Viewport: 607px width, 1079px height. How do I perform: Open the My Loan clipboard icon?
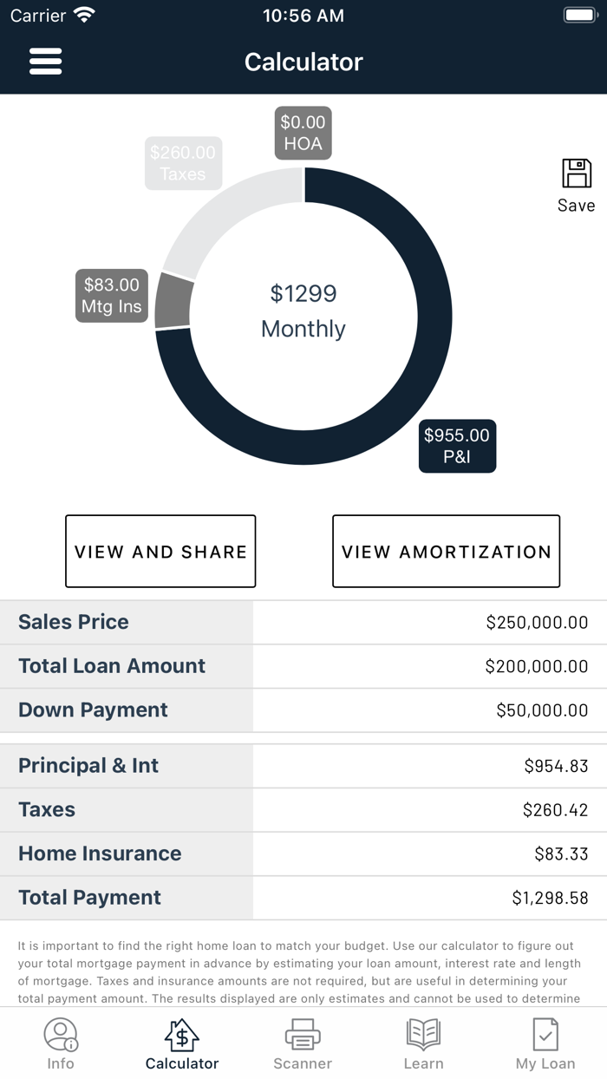pyautogui.click(x=545, y=1034)
